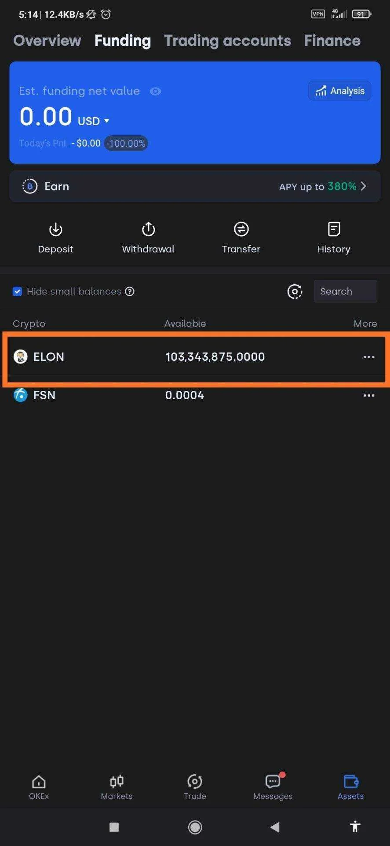Uncheck Hide small balances checkbox

point(17,291)
